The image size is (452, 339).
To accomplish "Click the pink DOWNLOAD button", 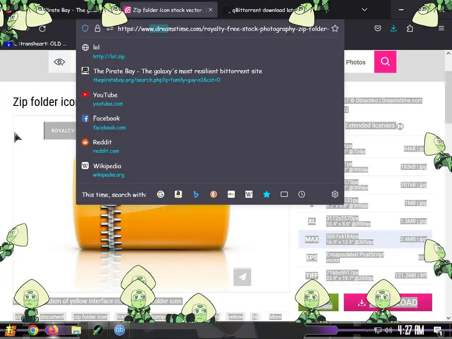I will pos(388,302).
